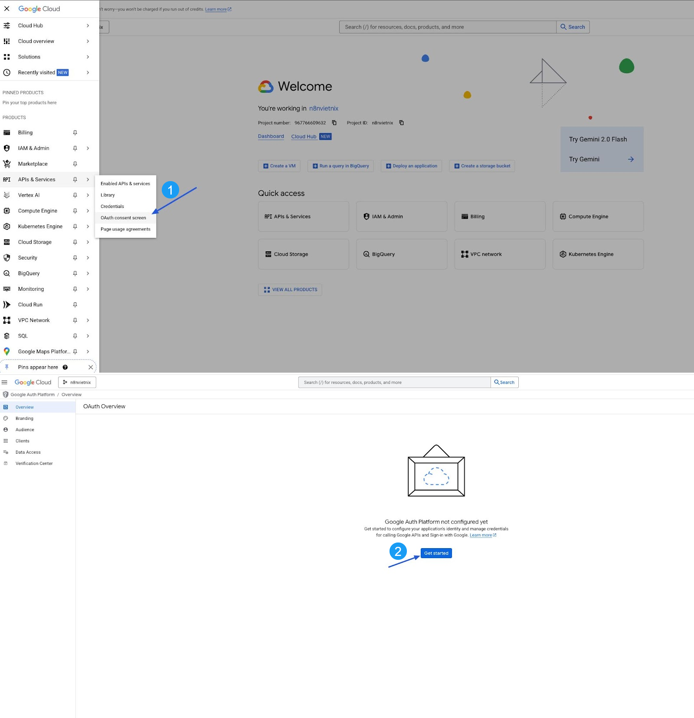The width and height of the screenshot is (694, 718).
Task: Click SQL stack icon in sidebar
Action: click(x=7, y=336)
